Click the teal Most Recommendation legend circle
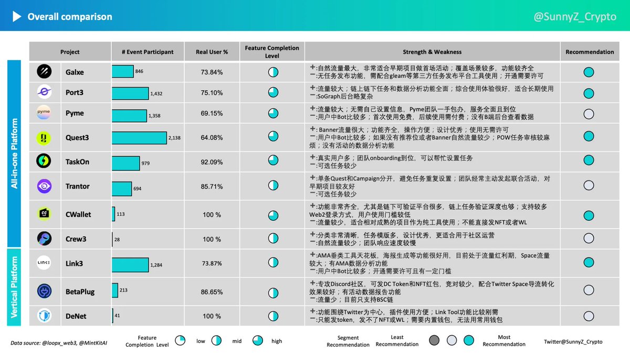The width and height of the screenshot is (630, 354). pyautogui.click(x=468, y=341)
